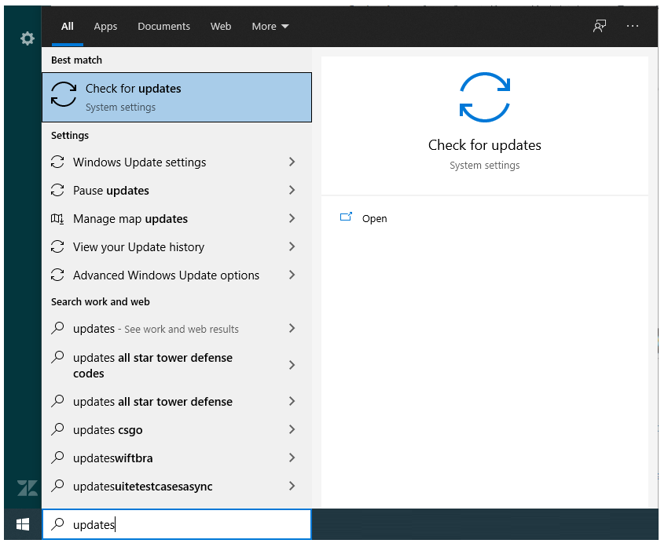Screen dimensions: 668x547
Task: Expand View your Update history chevron
Action: coord(292,246)
